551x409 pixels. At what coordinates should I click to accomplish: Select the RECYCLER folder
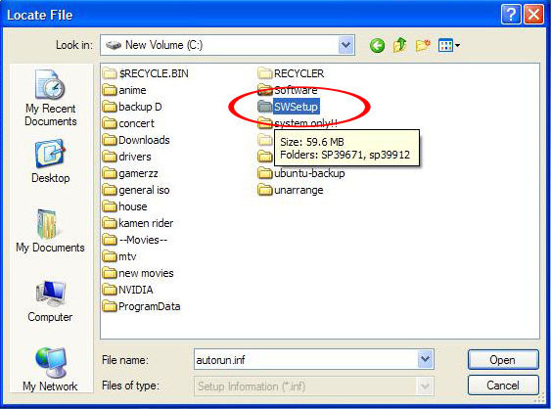point(291,73)
